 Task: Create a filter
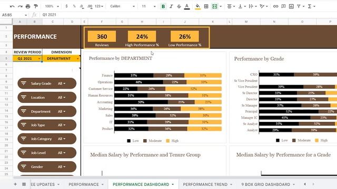pos(299,6)
